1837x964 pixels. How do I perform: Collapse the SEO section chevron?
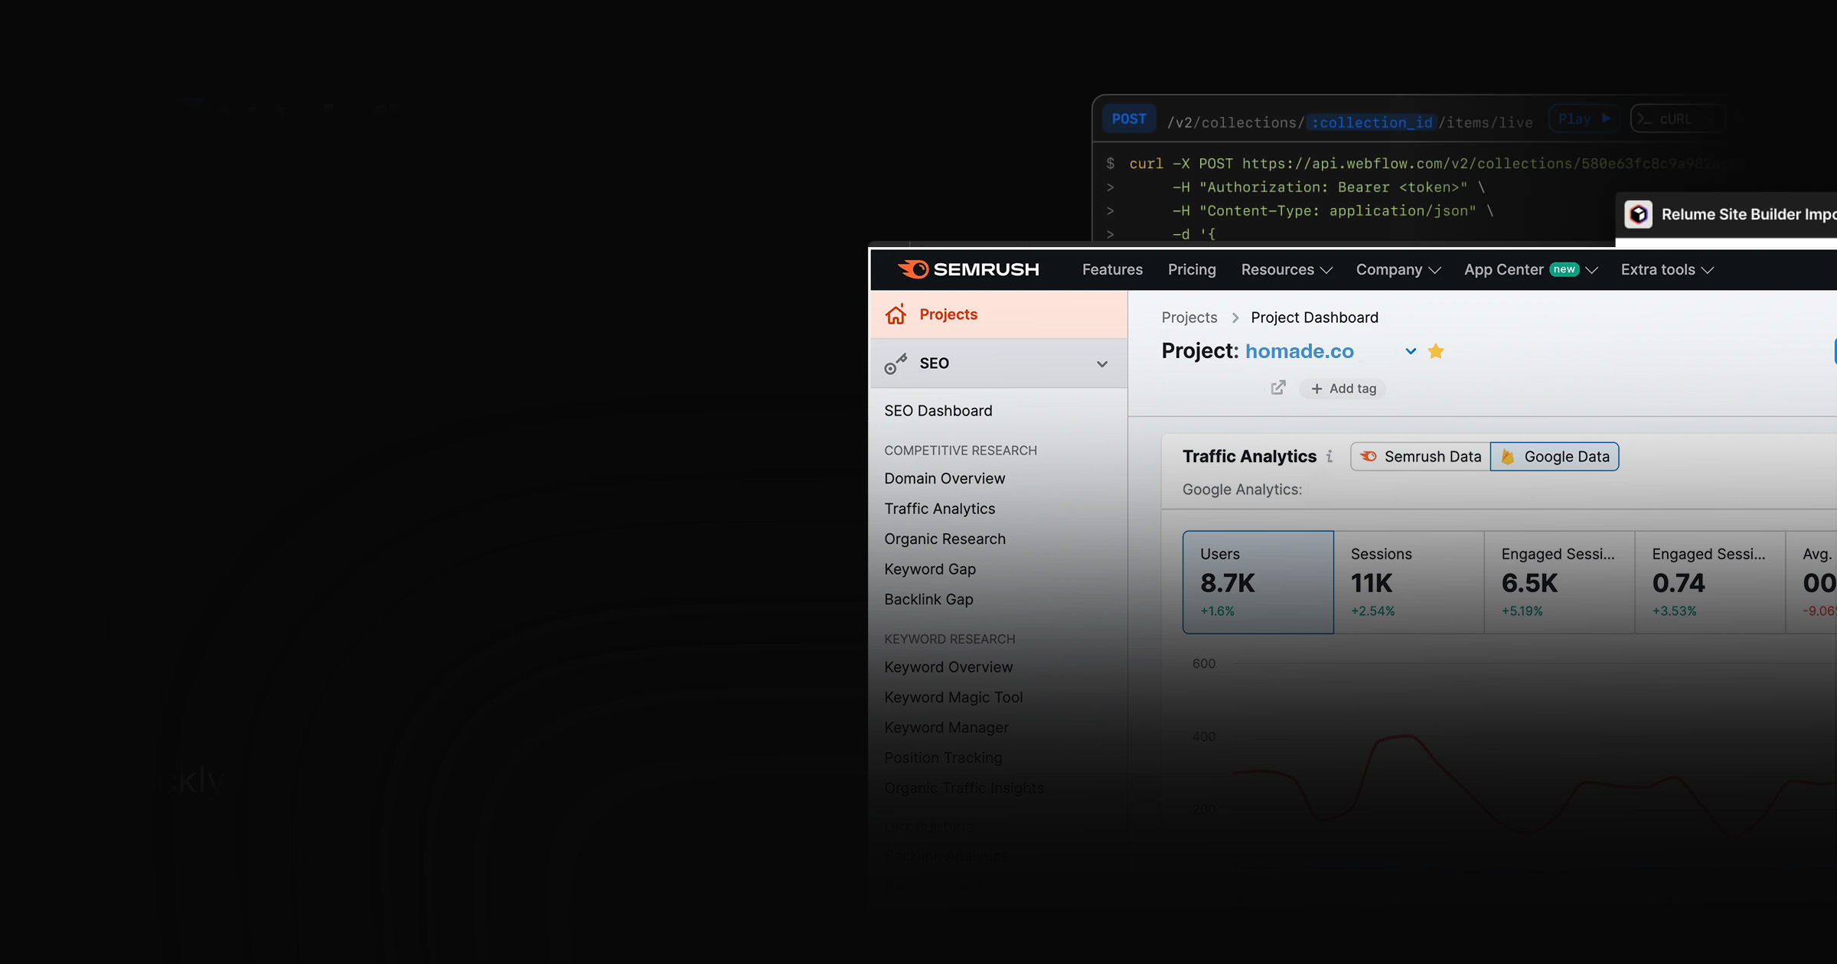(1102, 364)
